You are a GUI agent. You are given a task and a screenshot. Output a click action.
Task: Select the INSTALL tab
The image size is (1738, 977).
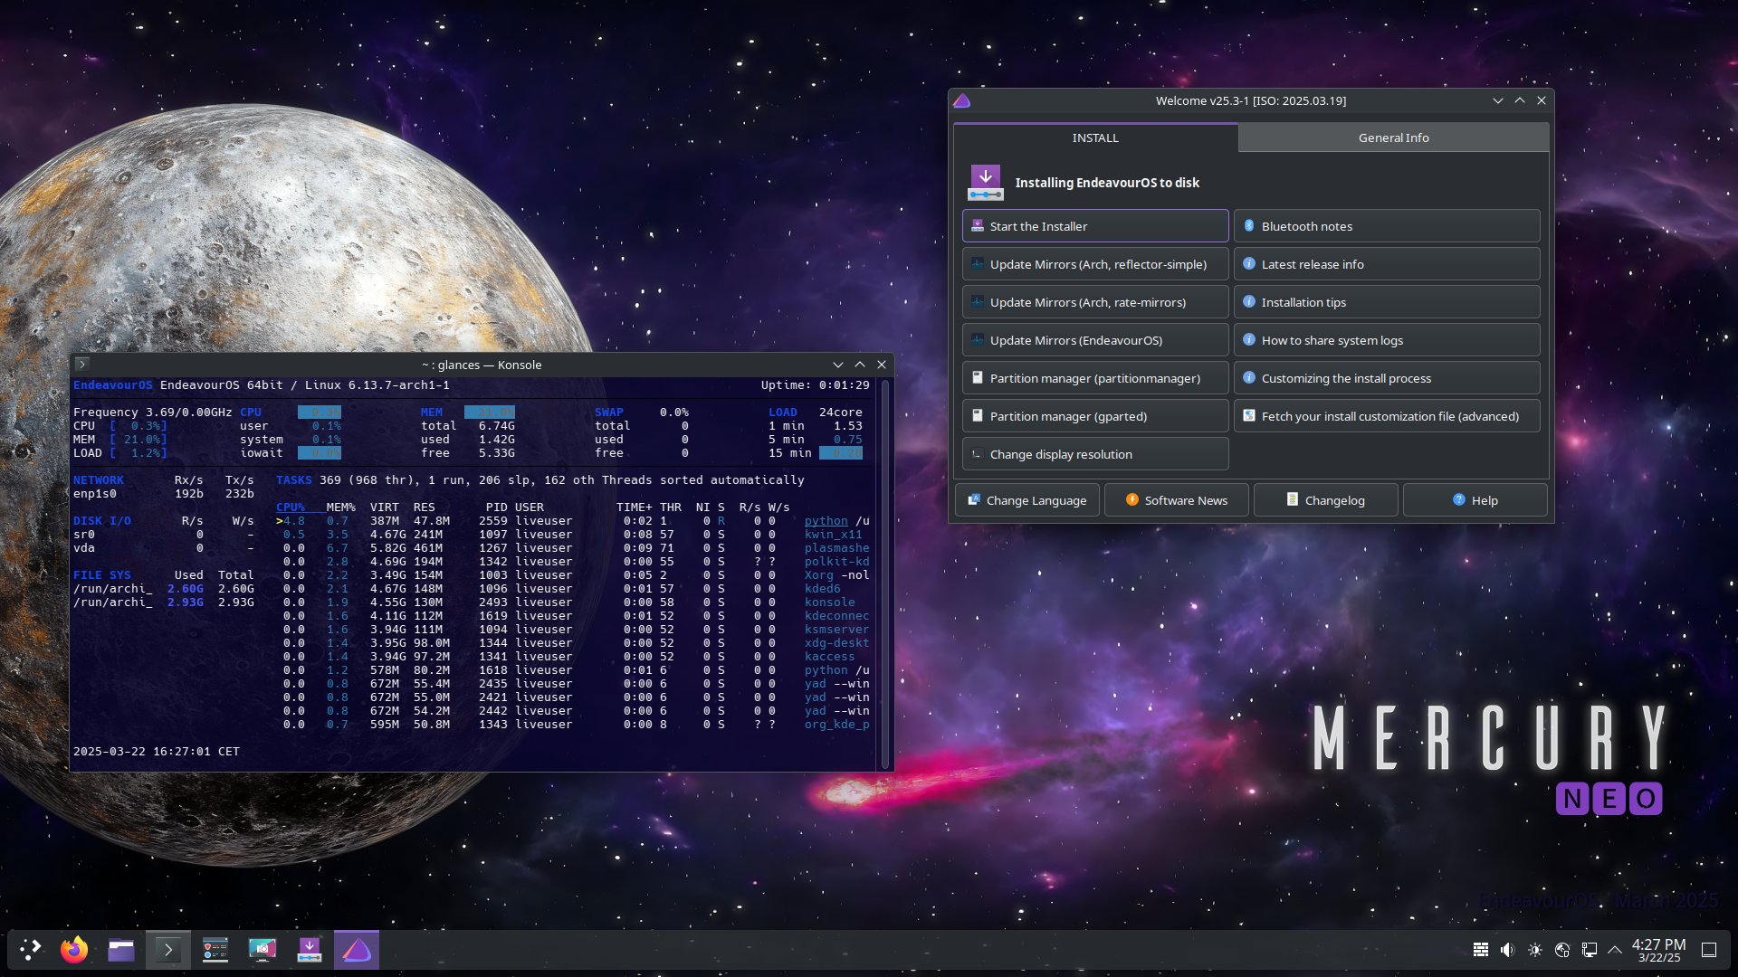(x=1094, y=138)
